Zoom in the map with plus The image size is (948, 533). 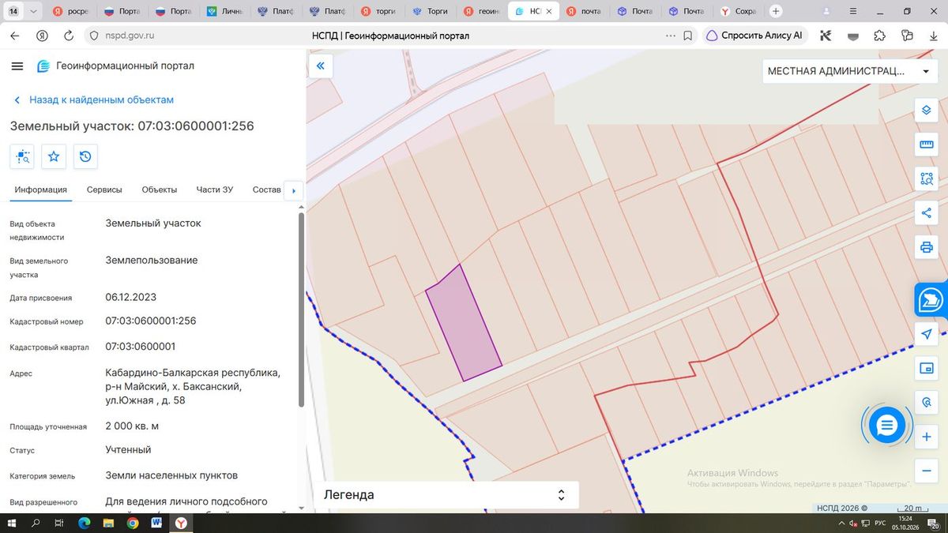click(x=927, y=437)
